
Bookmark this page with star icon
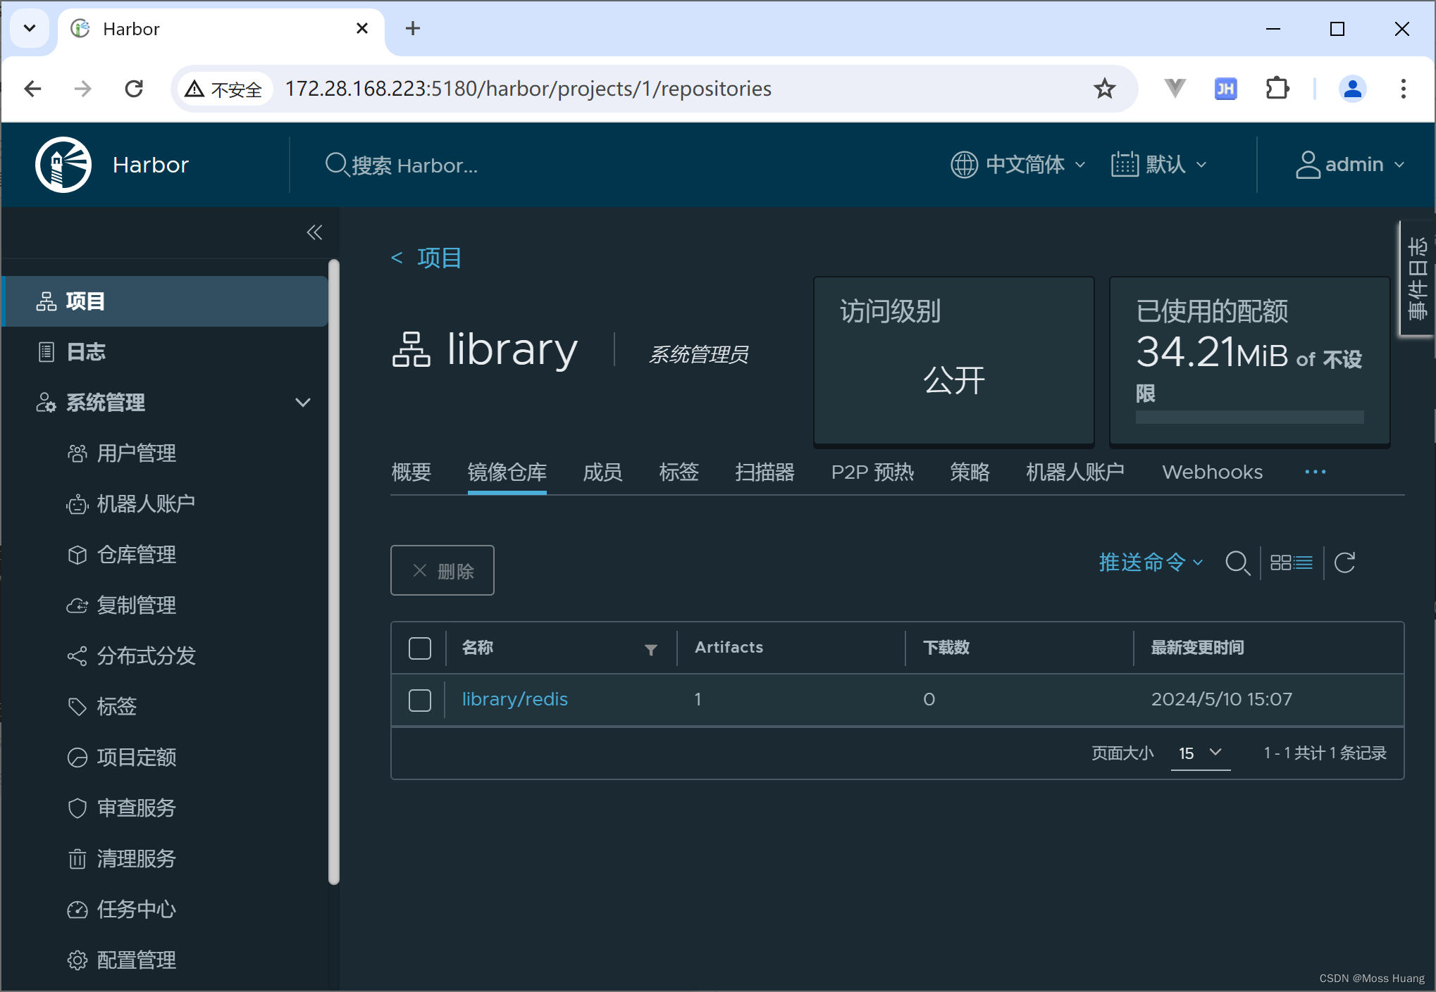tap(1104, 89)
